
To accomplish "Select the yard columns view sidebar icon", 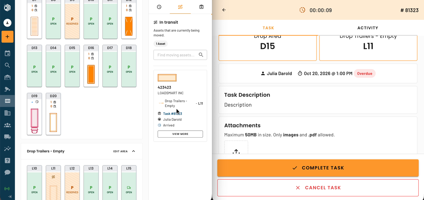I will [x=7, y=101].
